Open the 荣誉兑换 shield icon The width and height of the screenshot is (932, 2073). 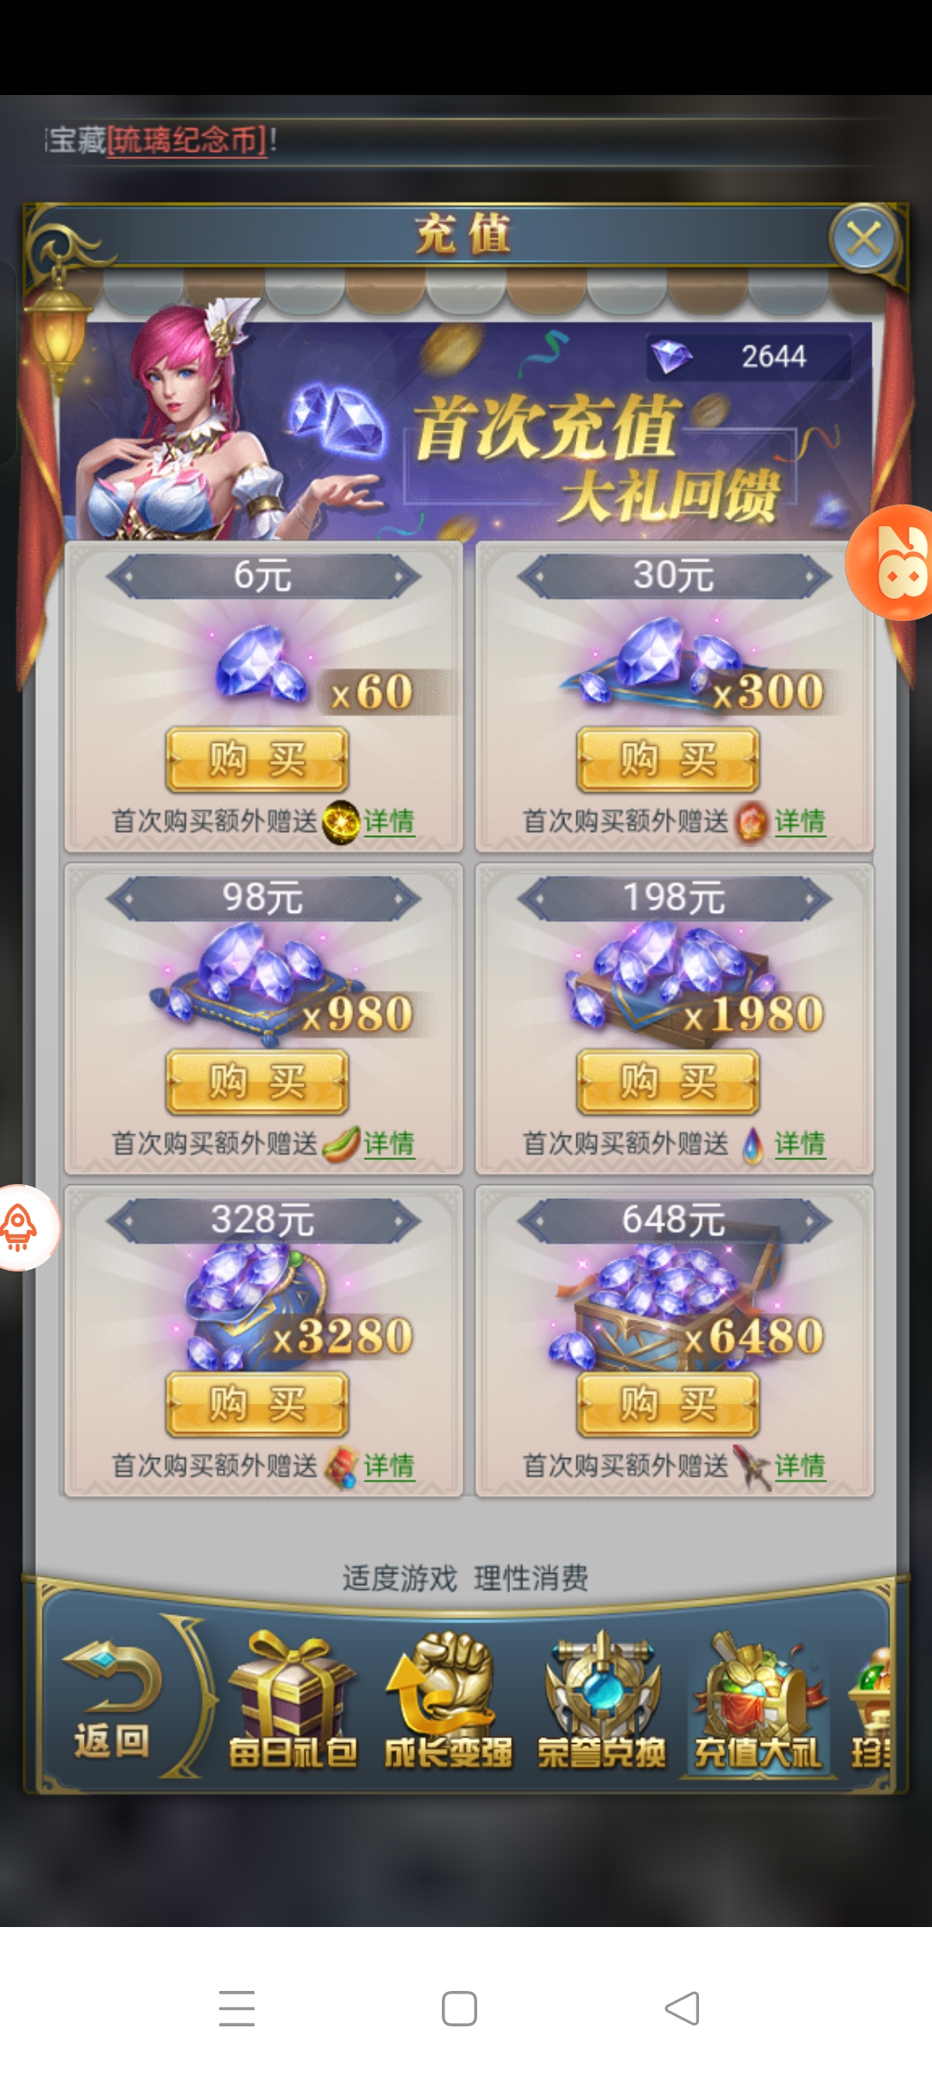click(x=601, y=1700)
